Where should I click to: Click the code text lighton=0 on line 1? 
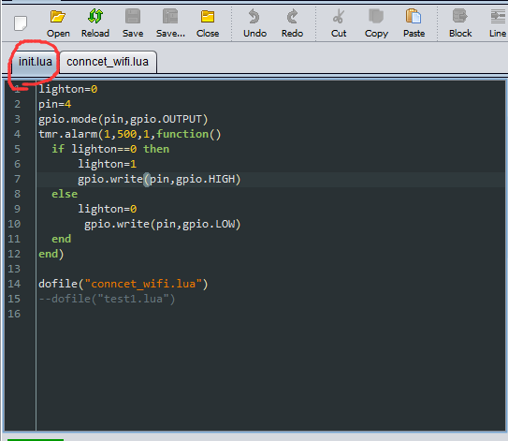[x=68, y=89]
